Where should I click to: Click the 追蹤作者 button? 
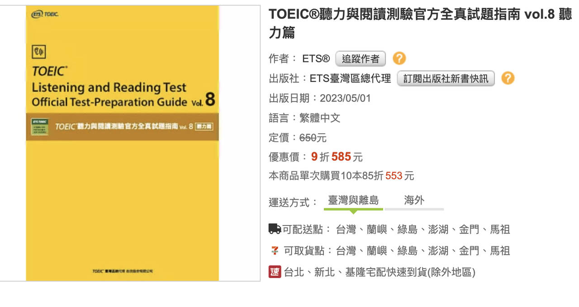tap(360, 58)
